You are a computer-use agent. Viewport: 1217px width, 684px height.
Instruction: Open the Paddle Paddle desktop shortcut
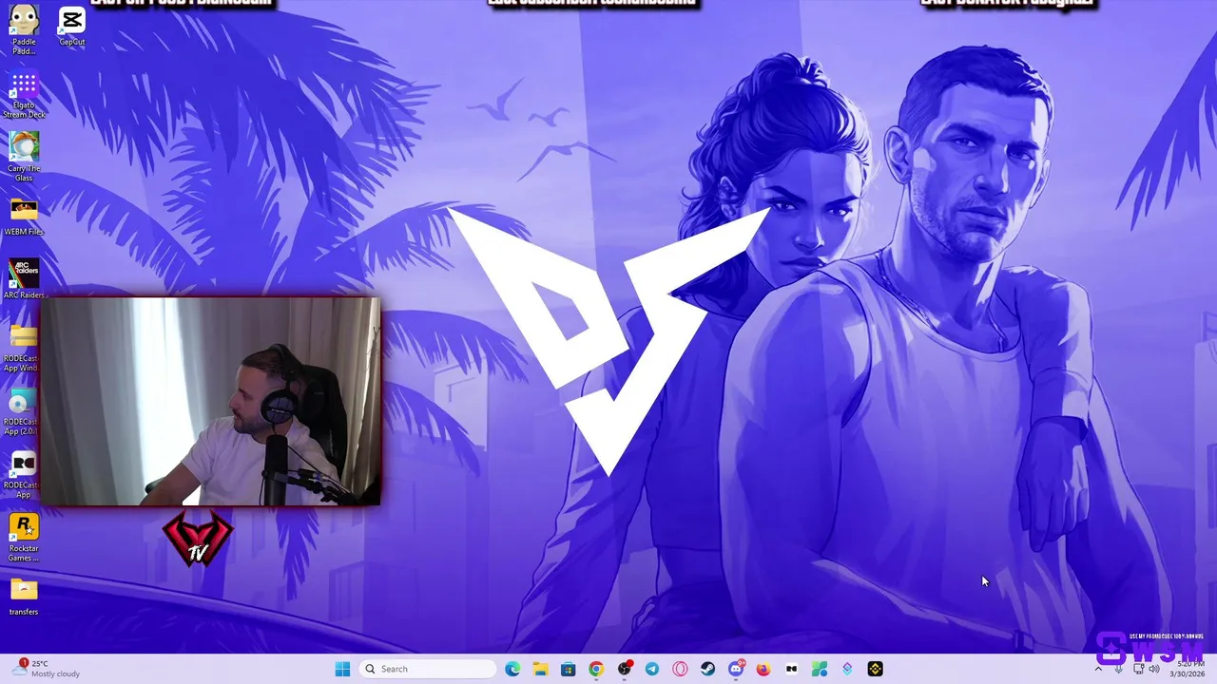[x=24, y=28]
